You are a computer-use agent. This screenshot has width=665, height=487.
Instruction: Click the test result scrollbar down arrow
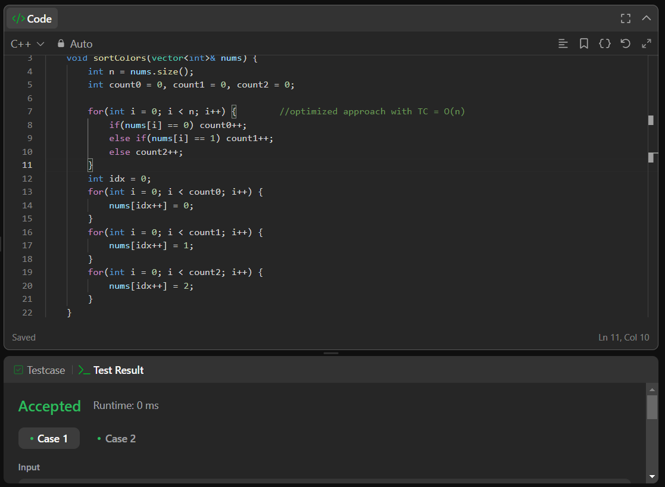tap(652, 477)
